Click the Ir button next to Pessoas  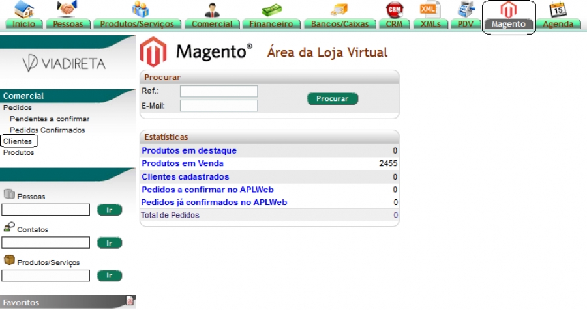click(x=110, y=210)
